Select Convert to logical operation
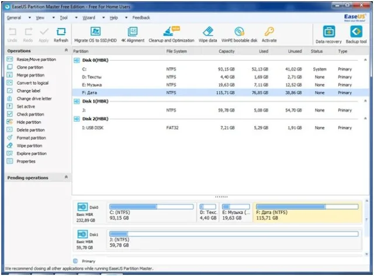 pos(33,83)
